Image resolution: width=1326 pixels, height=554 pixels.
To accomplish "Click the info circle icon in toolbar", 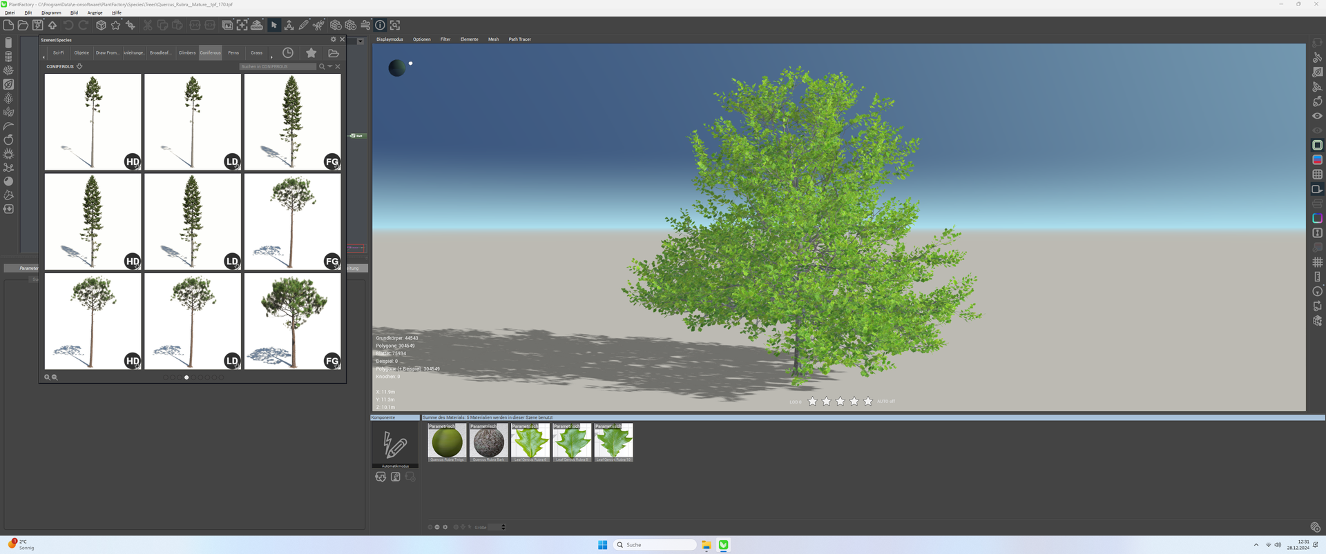I will (x=380, y=25).
